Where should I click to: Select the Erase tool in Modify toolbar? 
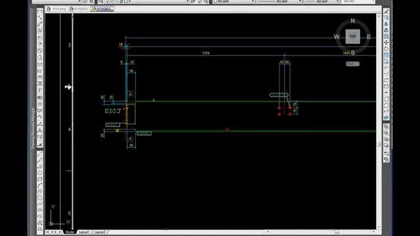386,11
